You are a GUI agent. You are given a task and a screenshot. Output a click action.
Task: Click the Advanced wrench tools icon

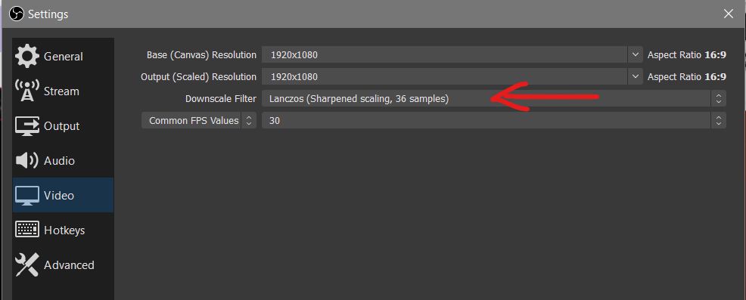tap(27, 264)
